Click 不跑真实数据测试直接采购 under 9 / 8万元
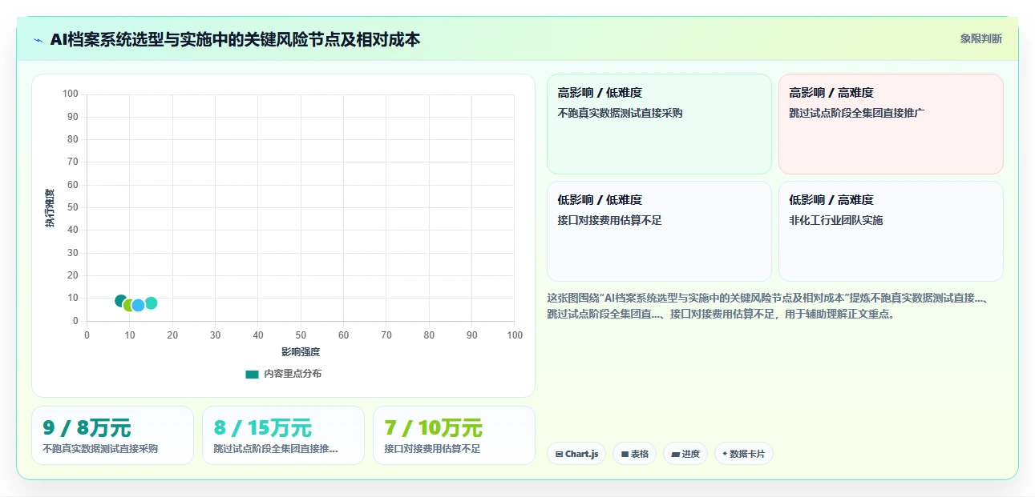 pos(100,449)
